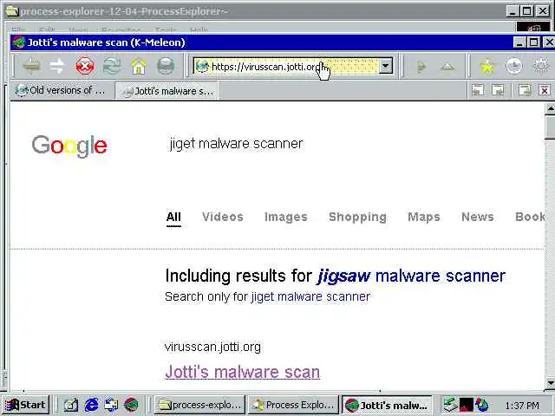
Task: Expand the URL bar history dropdown
Action: tap(386, 66)
